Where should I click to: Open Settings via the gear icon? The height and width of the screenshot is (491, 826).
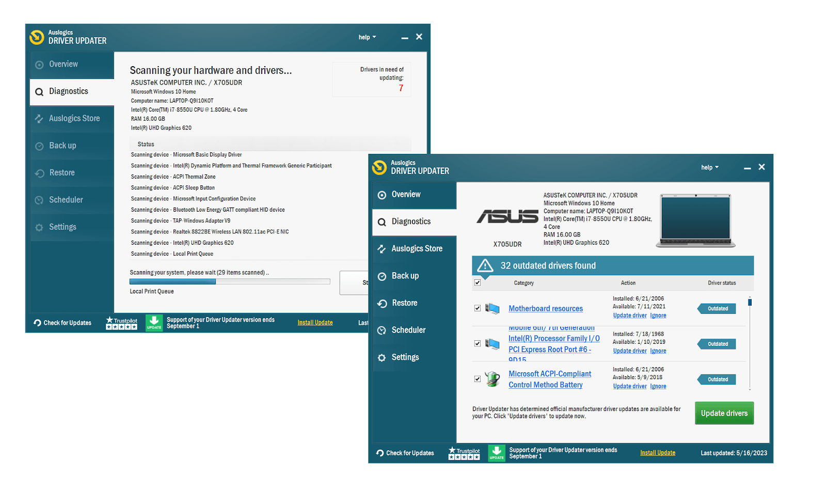click(382, 357)
